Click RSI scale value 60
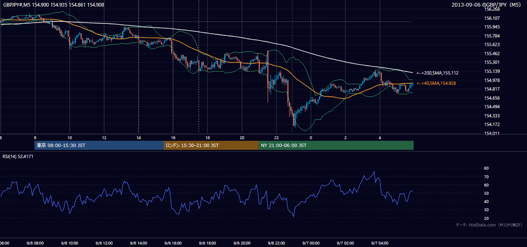This screenshot has width=527, height=247. pos(487,185)
